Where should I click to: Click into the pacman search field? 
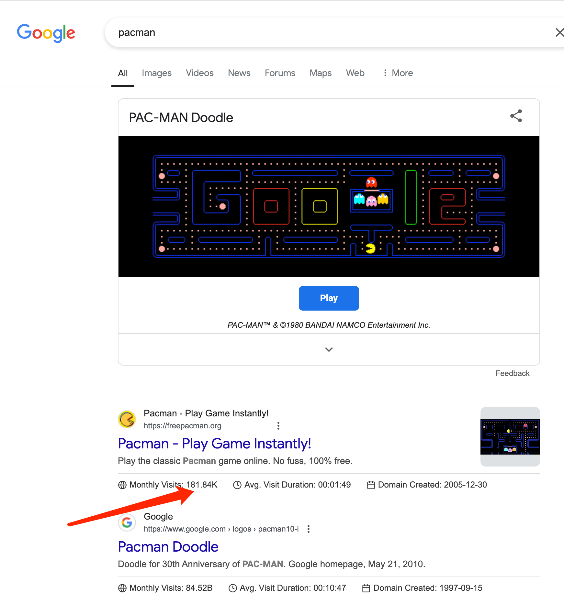pyautogui.click(x=330, y=32)
